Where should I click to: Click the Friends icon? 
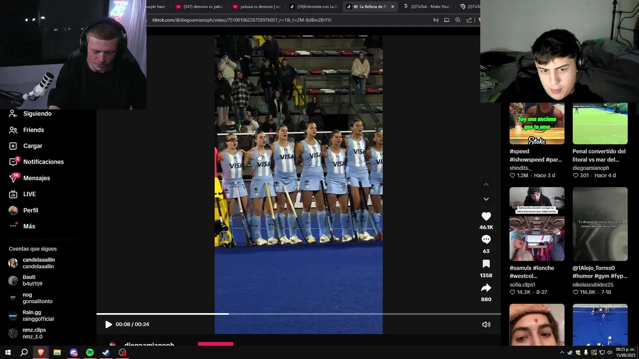pyautogui.click(x=13, y=130)
